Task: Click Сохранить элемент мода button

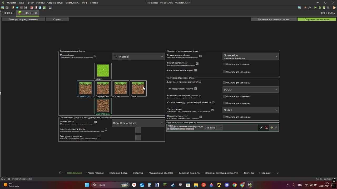Action: (317, 19)
